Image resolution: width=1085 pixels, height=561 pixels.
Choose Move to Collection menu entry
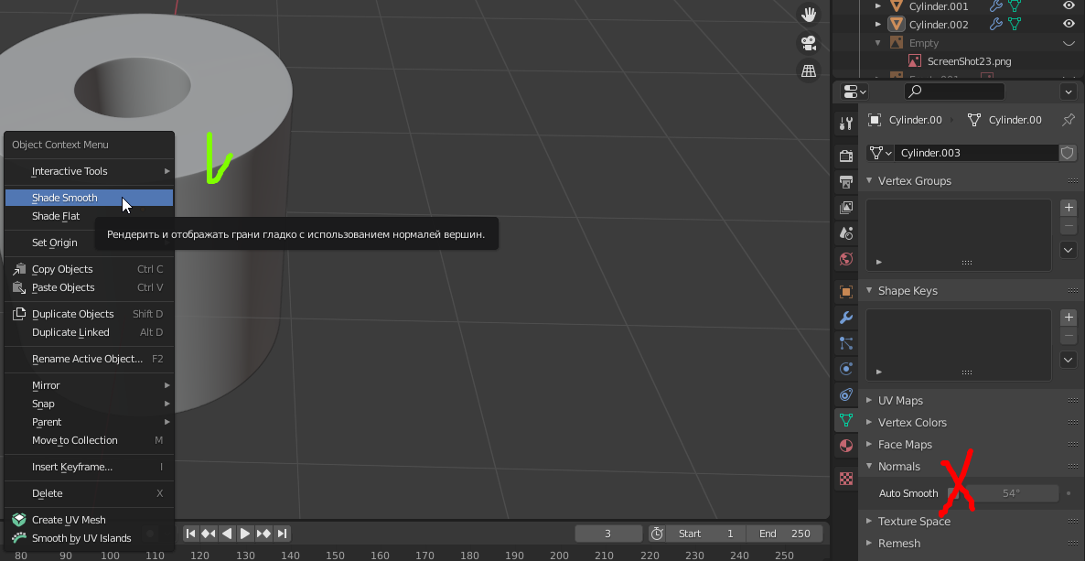click(x=89, y=440)
